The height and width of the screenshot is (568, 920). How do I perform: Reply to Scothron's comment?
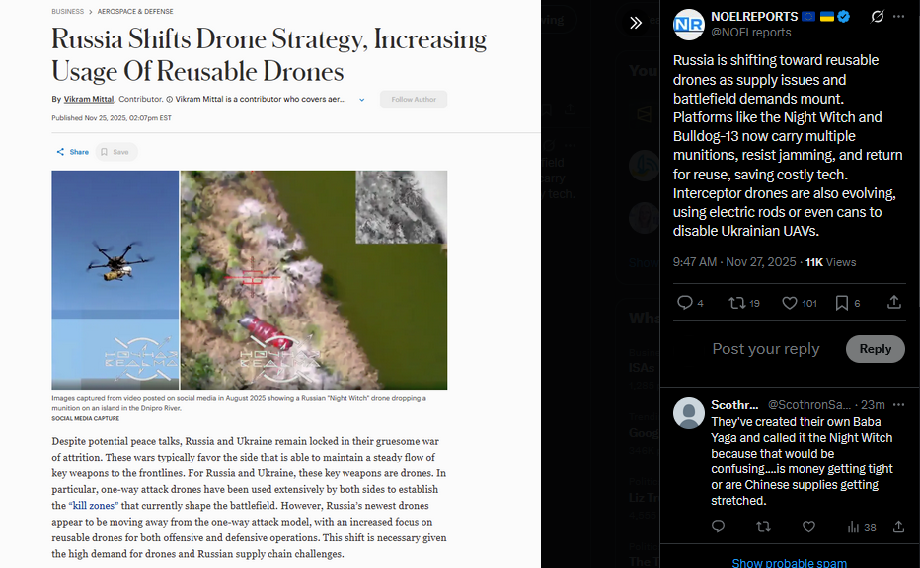tap(718, 526)
